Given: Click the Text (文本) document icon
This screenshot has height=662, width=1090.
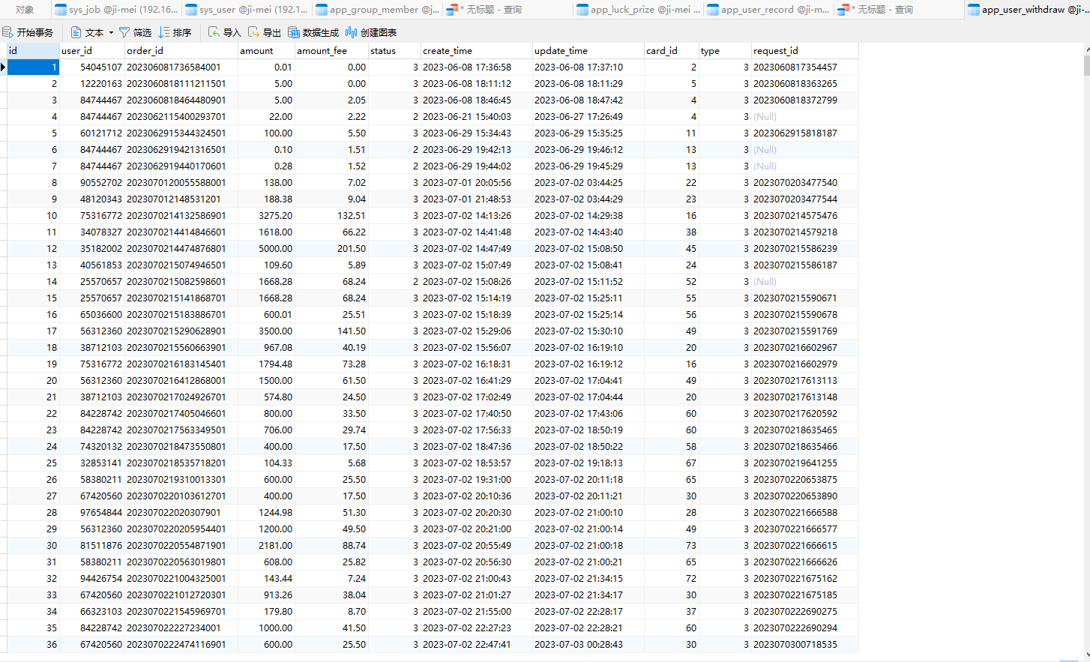Looking at the screenshot, I should click(x=76, y=32).
